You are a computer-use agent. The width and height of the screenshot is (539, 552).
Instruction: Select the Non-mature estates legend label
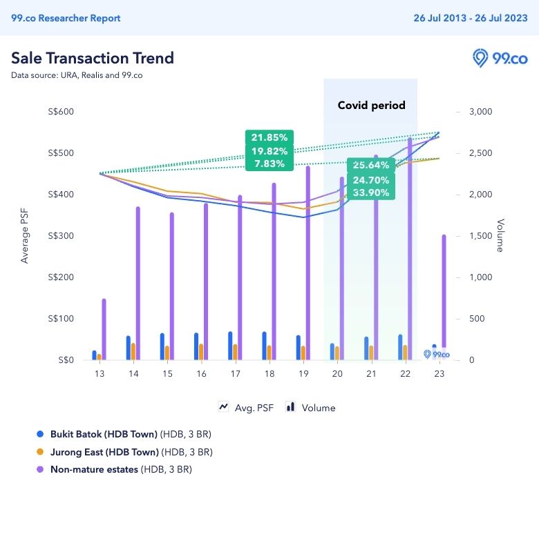click(x=121, y=470)
